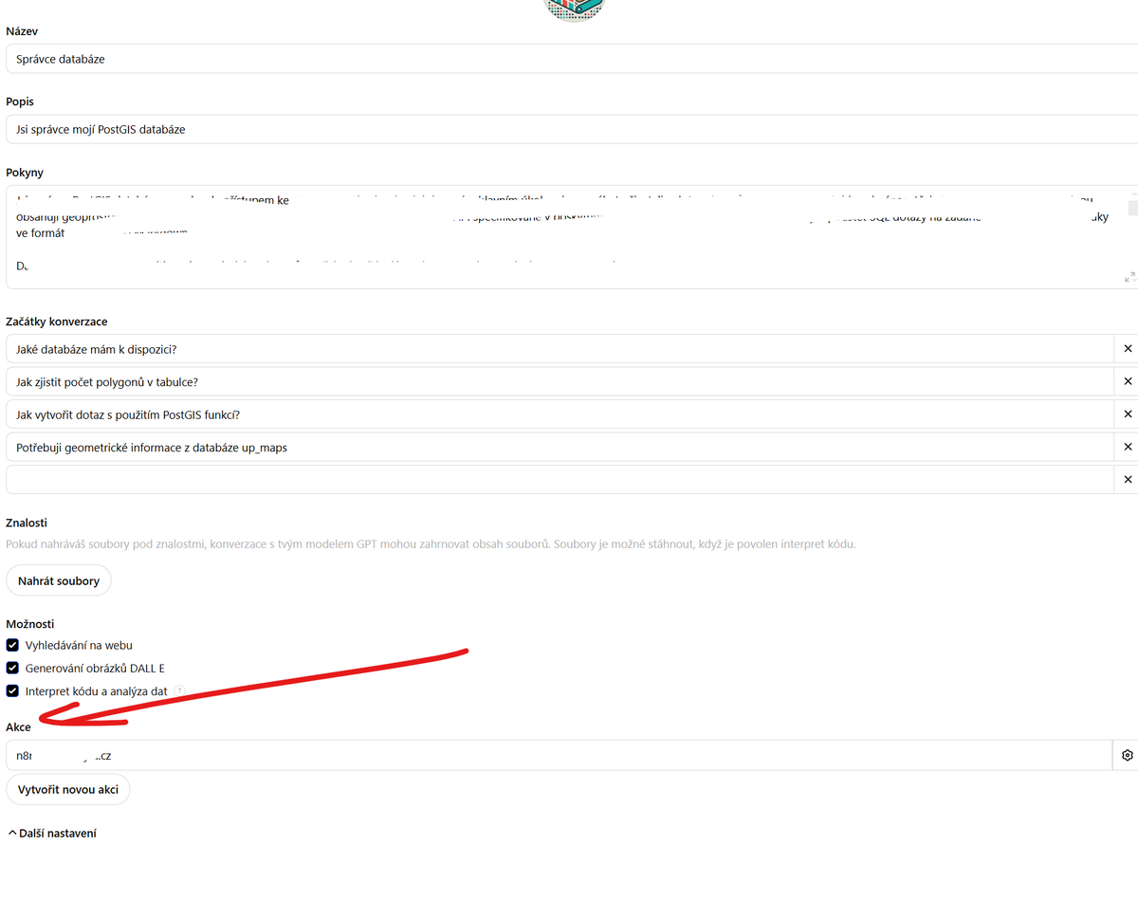The image size is (1138, 919).
Task: Remove the 'Jak zjistit počet polygonů' starter
Action: pyautogui.click(x=1128, y=381)
